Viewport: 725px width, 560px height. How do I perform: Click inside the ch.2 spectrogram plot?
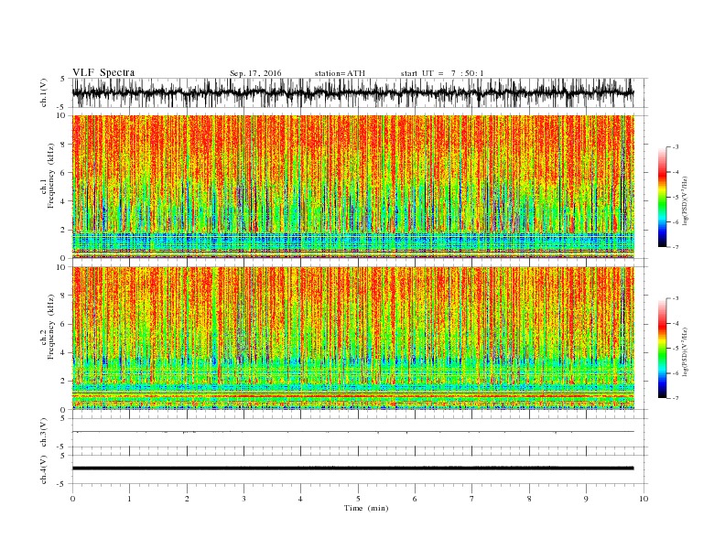click(353, 338)
